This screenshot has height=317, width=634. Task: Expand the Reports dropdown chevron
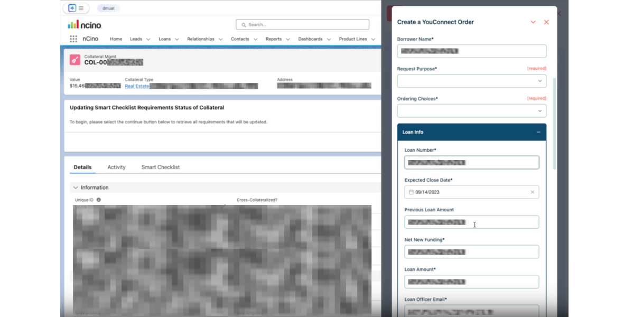coord(287,39)
